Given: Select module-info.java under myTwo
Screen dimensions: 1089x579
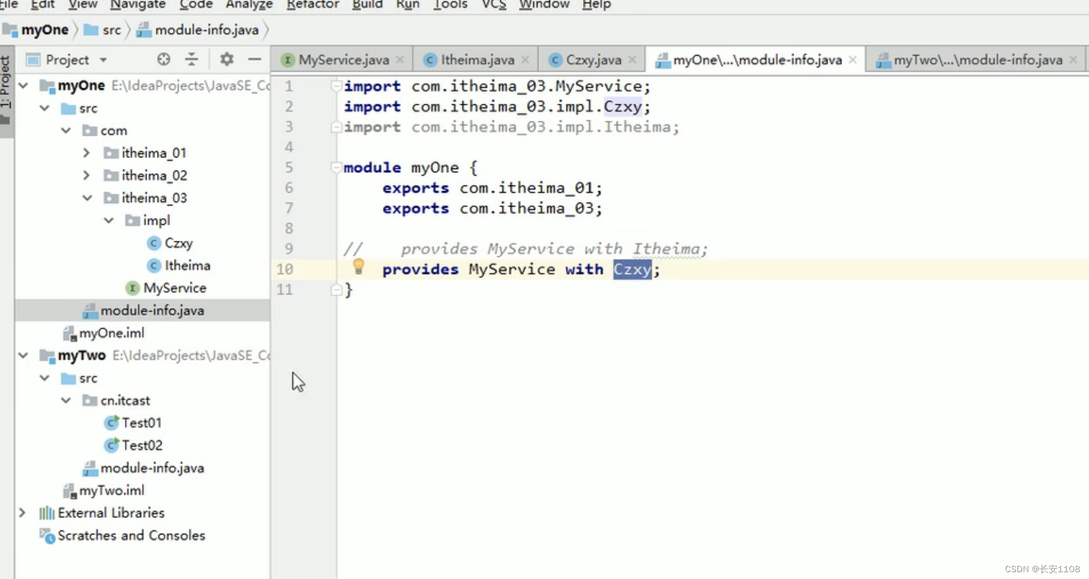Looking at the screenshot, I should click(x=144, y=468).
